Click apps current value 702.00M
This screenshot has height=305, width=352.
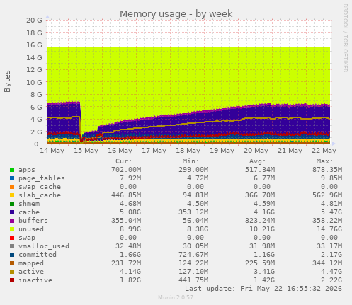[126, 170]
